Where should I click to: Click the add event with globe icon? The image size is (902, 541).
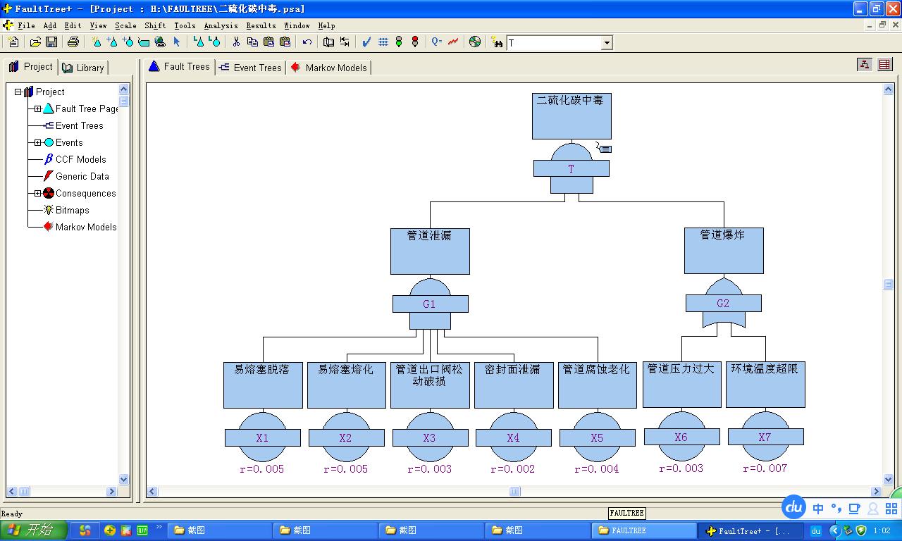click(x=161, y=42)
